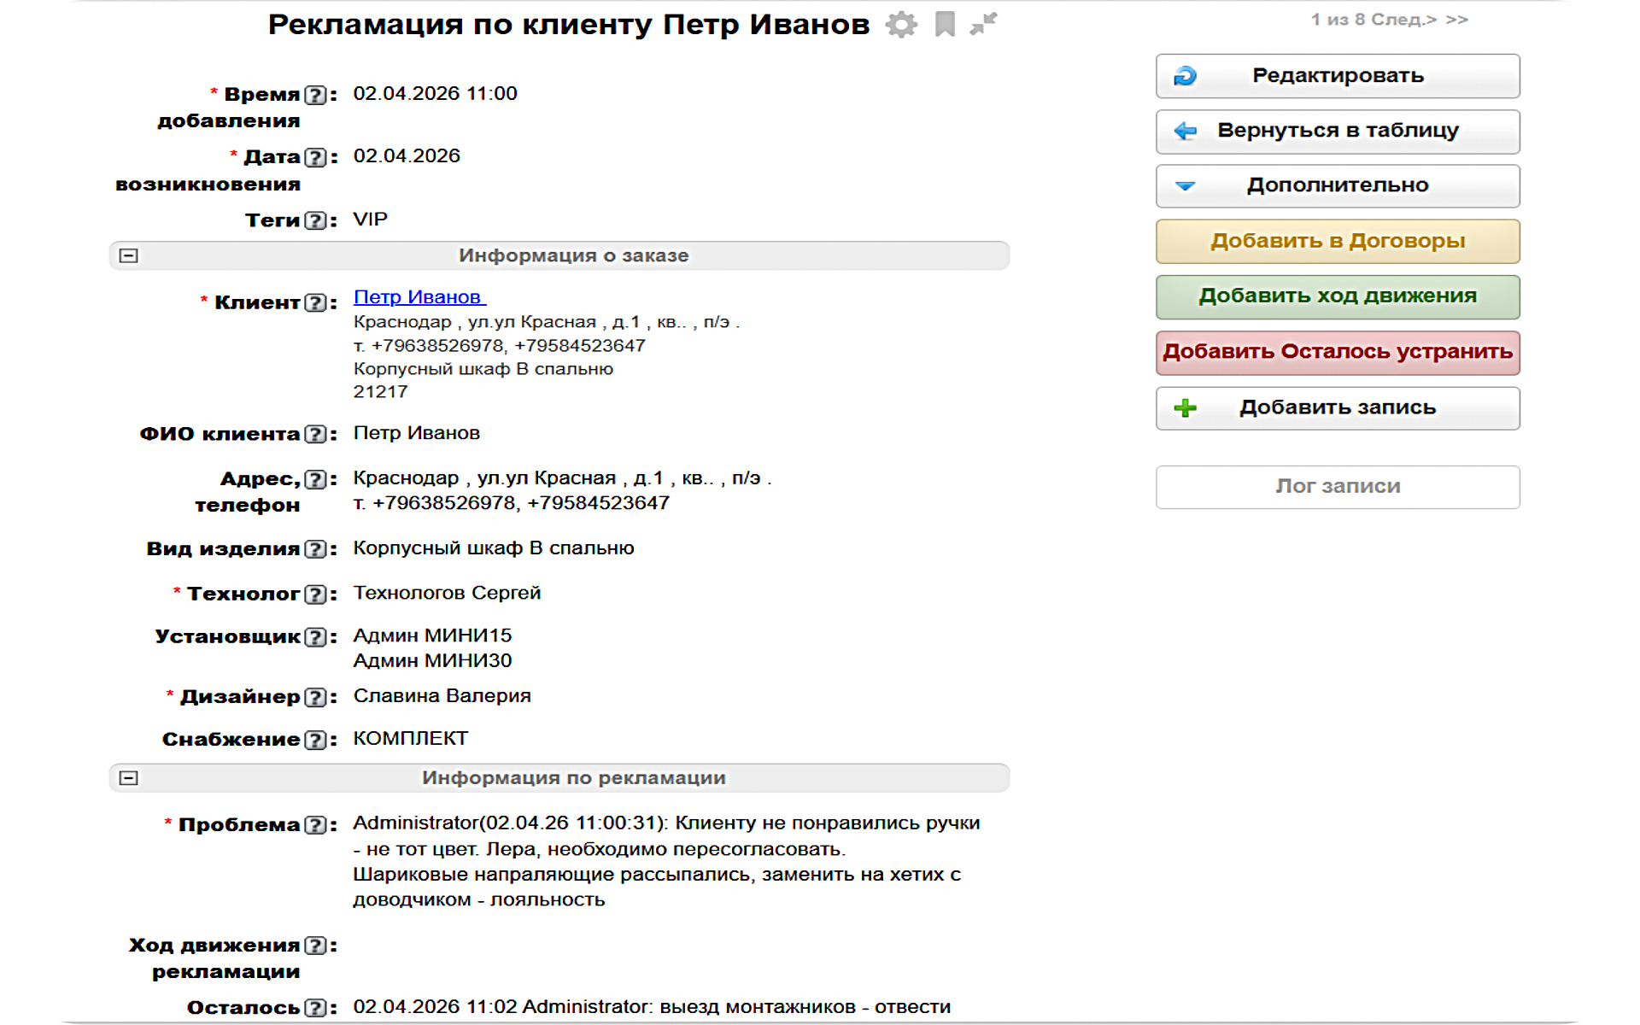Image resolution: width=1640 pixels, height=1025 pixels.
Task: Collapse the Информация о заказе section
Action: [x=129, y=255]
